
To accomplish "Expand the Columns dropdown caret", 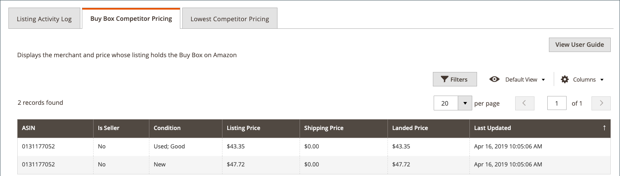I will point(602,80).
